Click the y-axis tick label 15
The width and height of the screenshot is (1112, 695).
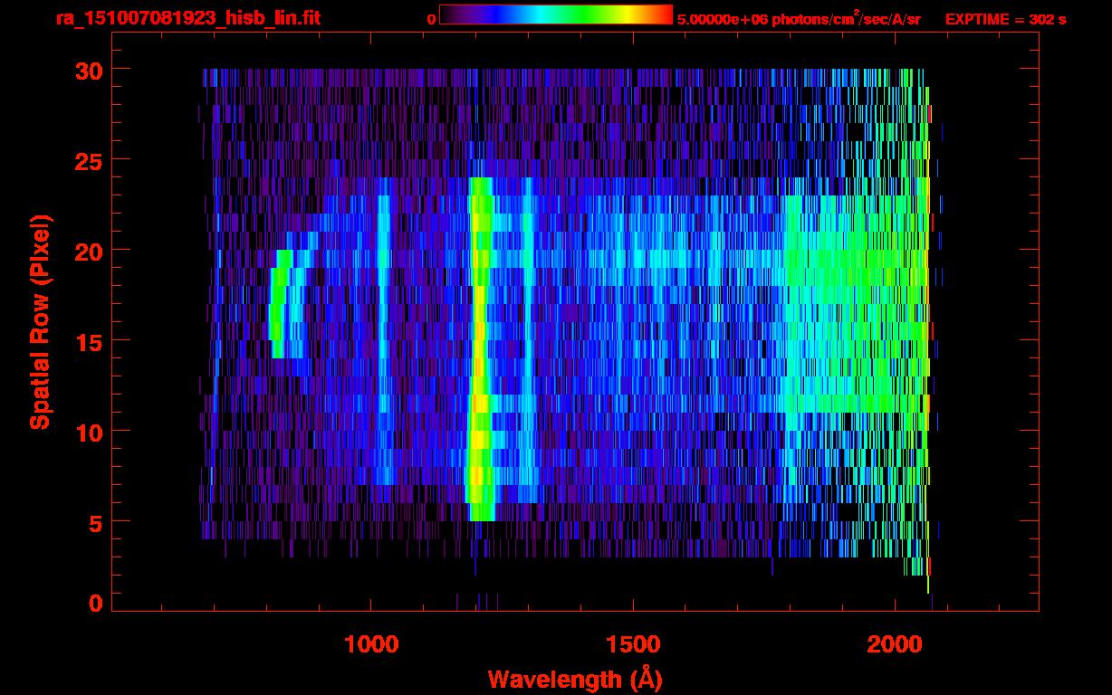tap(89, 341)
